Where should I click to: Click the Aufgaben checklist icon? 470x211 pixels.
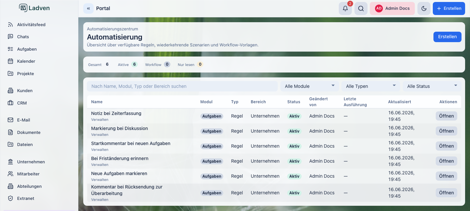[x=10, y=49]
